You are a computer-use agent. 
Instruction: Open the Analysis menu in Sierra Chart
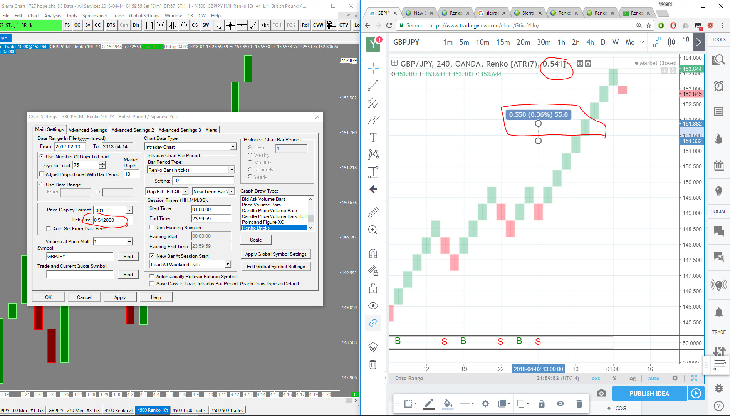pyautogui.click(x=52, y=16)
